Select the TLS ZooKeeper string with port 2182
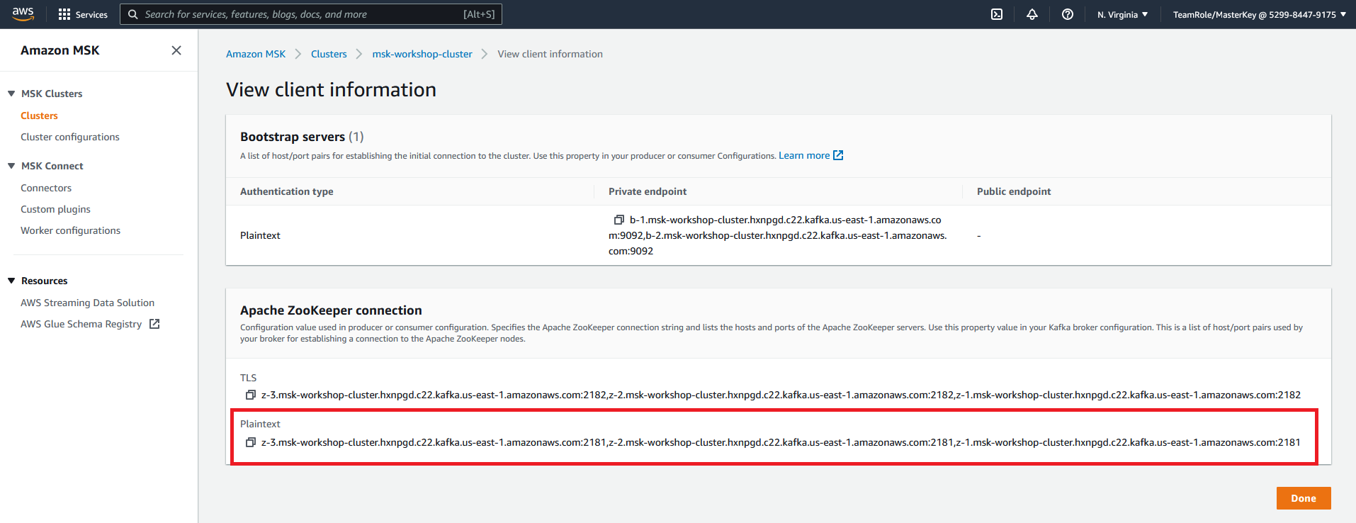This screenshot has width=1356, height=523. click(x=781, y=395)
